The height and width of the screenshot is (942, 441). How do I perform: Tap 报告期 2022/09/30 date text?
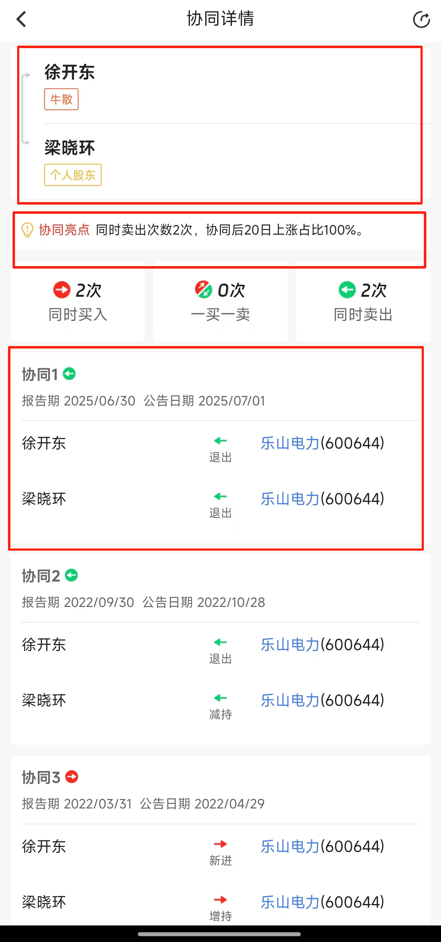78,602
